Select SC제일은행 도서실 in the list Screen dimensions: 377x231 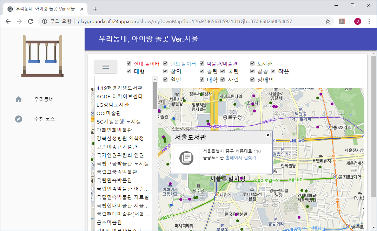119,122
